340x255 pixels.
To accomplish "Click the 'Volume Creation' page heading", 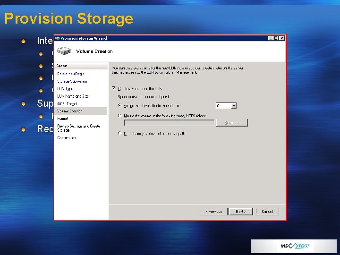I will [x=94, y=51].
